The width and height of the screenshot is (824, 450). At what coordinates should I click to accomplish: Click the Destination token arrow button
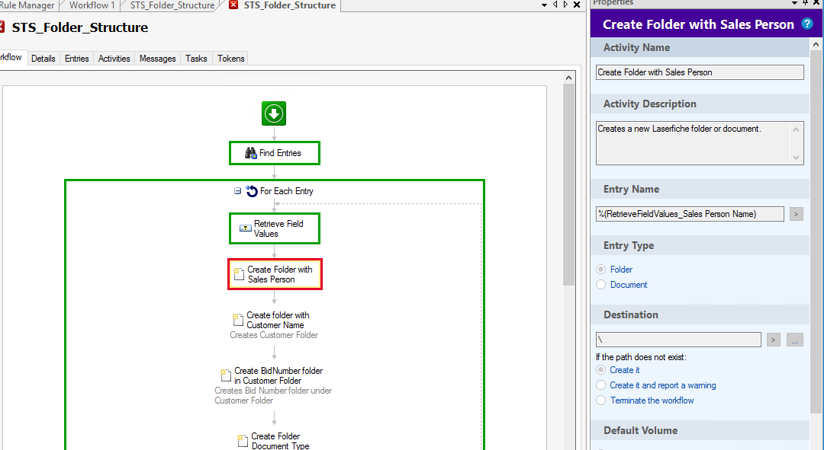coord(774,340)
